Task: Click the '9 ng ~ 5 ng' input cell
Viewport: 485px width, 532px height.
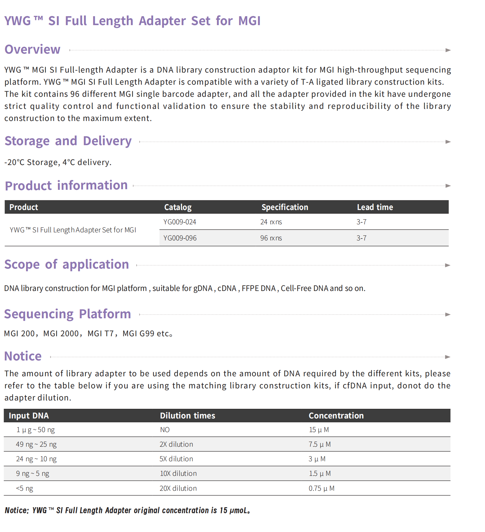Action: [33, 474]
